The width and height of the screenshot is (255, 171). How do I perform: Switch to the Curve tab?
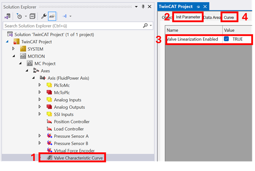coord(229,18)
